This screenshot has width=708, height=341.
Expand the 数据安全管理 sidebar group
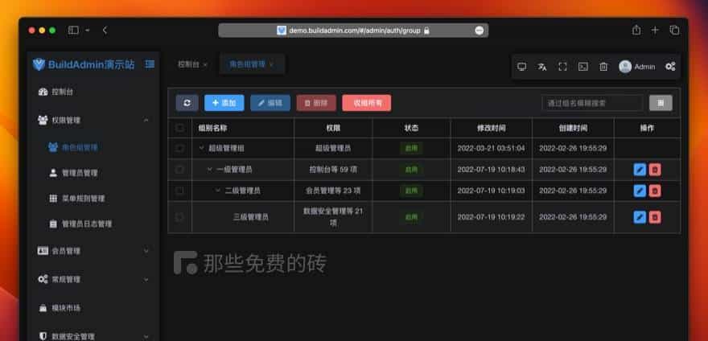pos(93,336)
